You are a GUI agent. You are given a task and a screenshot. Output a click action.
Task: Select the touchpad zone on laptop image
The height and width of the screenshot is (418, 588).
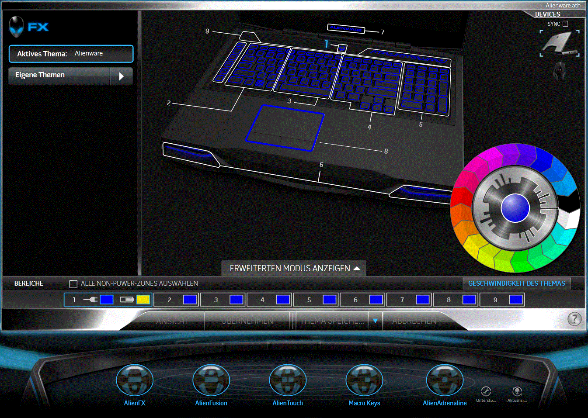[285, 127]
